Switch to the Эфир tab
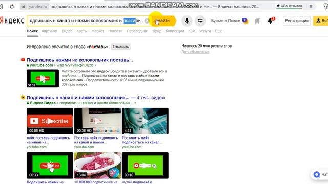328x184 pixels. (x=156, y=31)
